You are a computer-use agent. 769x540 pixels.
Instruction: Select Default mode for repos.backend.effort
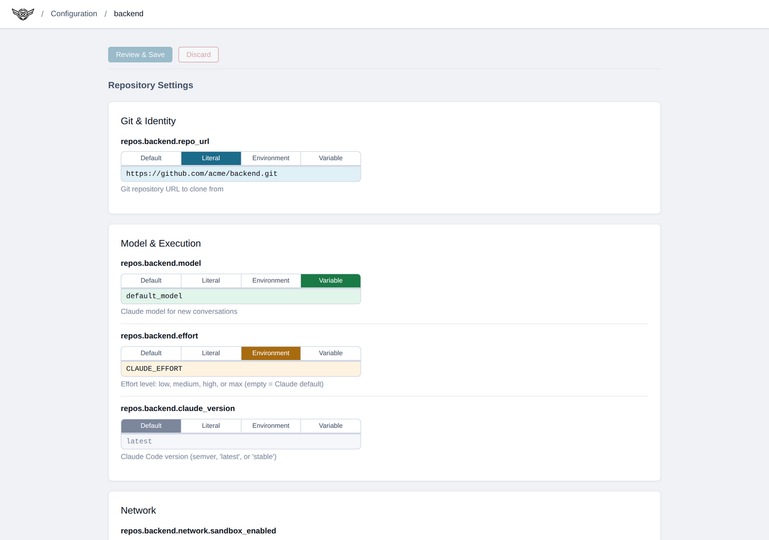[151, 353]
